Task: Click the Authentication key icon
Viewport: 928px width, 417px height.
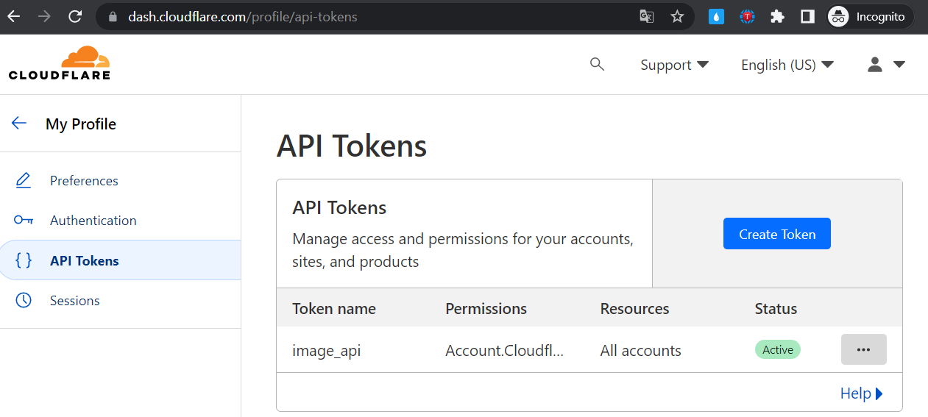Action: [x=24, y=220]
